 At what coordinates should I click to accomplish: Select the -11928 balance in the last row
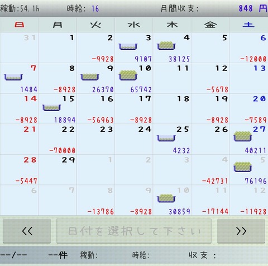coord(253,212)
